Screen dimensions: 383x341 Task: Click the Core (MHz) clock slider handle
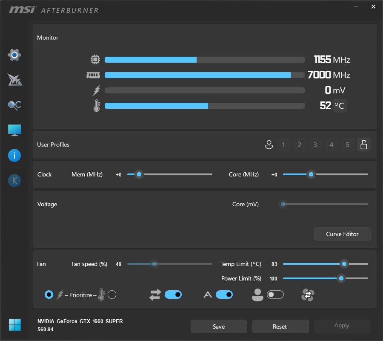(x=311, y=174)
